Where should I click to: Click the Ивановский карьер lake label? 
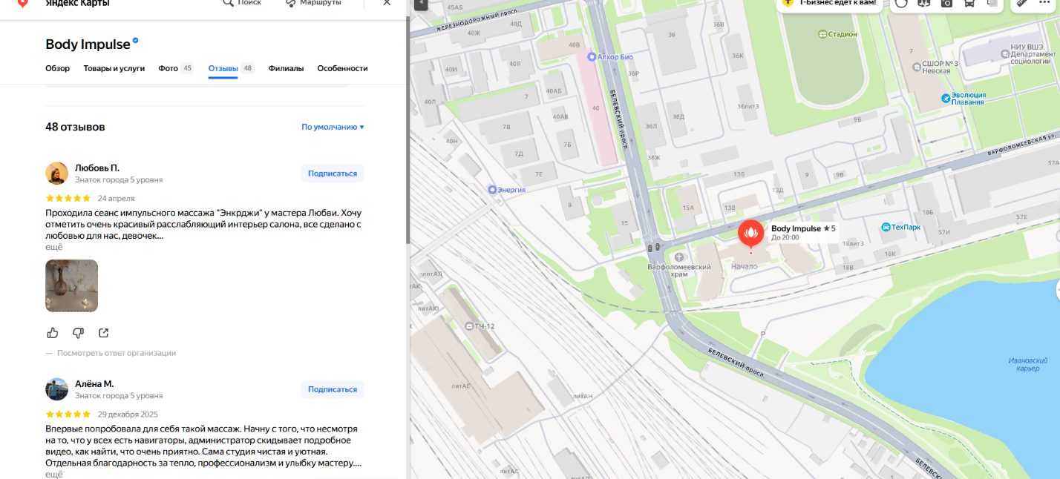[1028, 365]
